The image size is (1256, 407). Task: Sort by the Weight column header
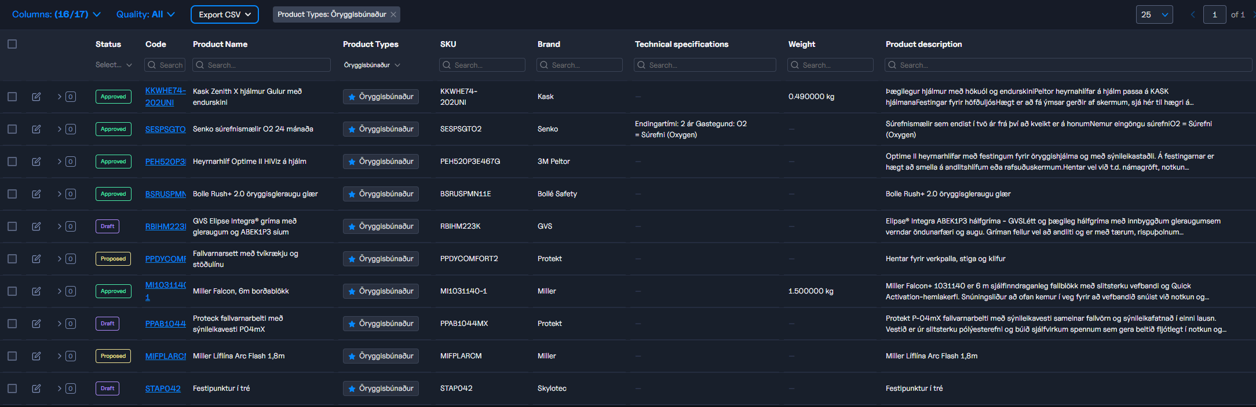[802, 44]
